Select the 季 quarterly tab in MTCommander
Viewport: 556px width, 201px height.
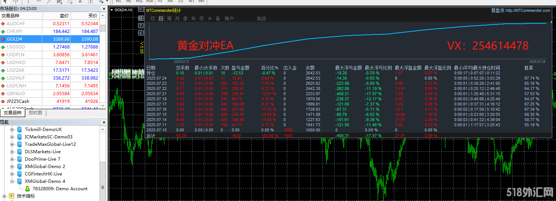[x=185, y=19]
